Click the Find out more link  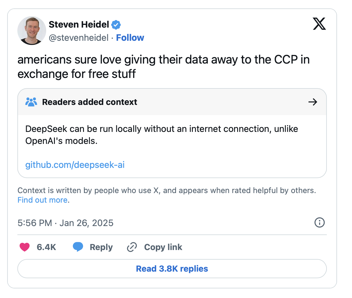pyautogui.click(x=43, y=200)
